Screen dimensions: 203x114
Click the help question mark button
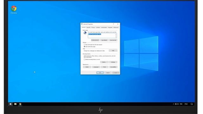[x=114, y=24]
